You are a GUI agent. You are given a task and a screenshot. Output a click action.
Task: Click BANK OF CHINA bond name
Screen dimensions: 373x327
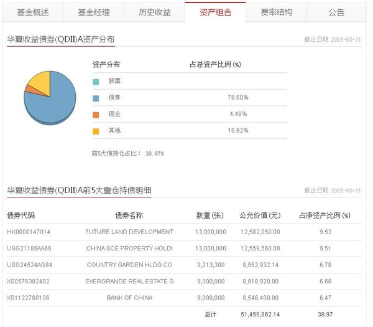(x=130, y=298)
